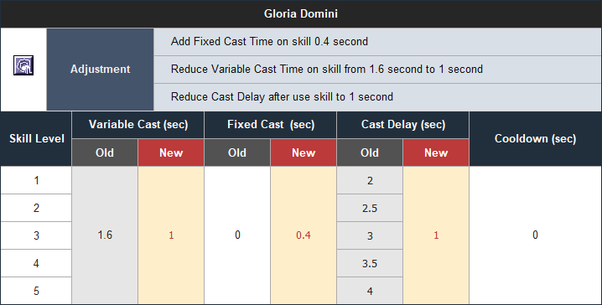Select the Fixed Cast (sec) header
The image size is (602, 305).
(271, 125)
